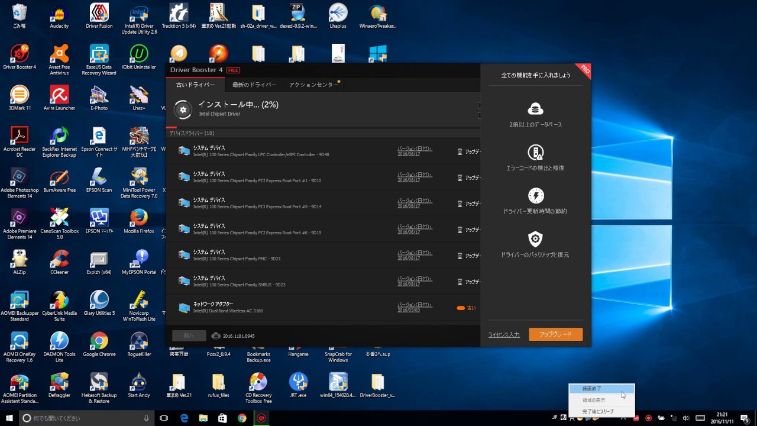Open the Mozilla Firefox desktop shortcut
This screenshot has width=757, height=426.
click(139, 221)
